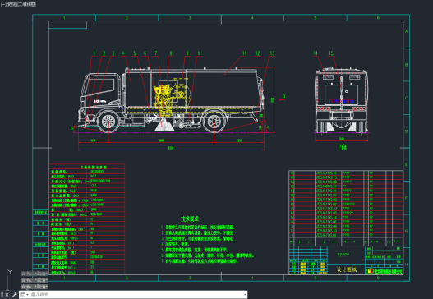
Task: Select part callout number 15 on rear view
Action: (331, 53)
